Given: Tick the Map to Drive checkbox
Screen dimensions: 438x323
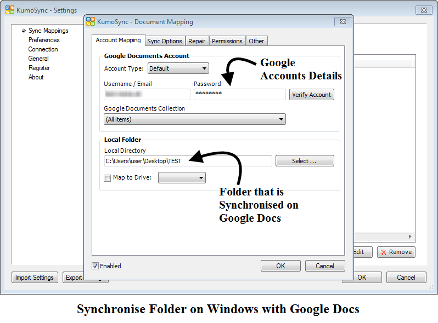Looking at the screenshot, I should pos(107,178).
